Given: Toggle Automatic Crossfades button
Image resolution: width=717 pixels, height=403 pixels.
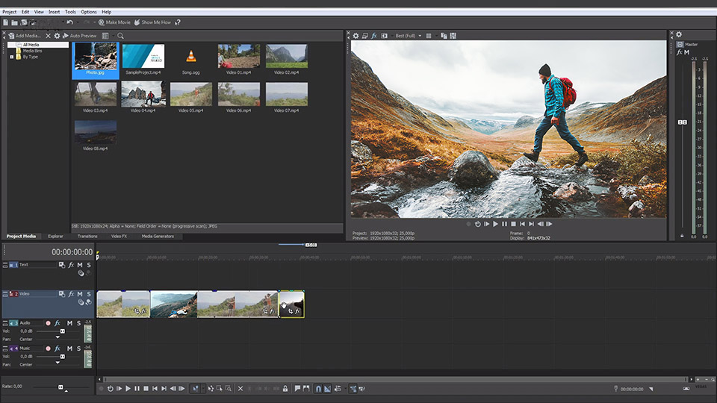Looking at the screenshot, I should (x=327, y=389).
